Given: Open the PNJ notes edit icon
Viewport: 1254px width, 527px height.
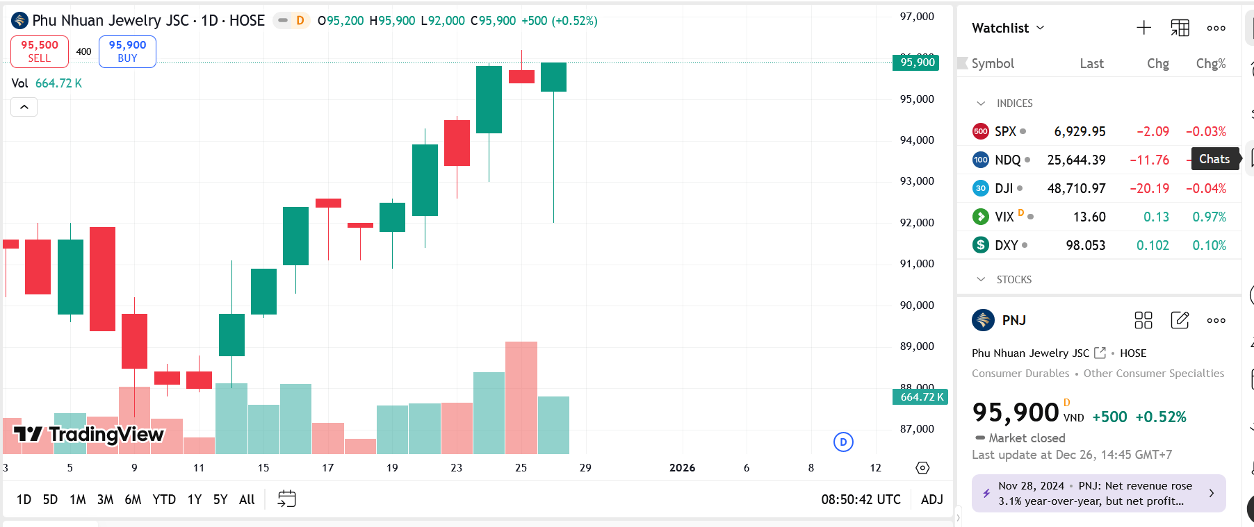Looking at the screenshot, I should point(1180,320).
